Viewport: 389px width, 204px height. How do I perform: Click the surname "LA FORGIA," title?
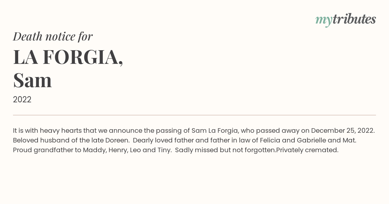68,57
